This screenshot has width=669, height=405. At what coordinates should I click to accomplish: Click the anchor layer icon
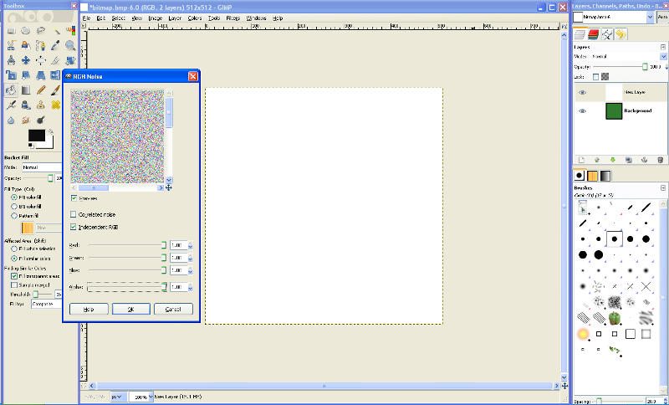tap(644, 160)
